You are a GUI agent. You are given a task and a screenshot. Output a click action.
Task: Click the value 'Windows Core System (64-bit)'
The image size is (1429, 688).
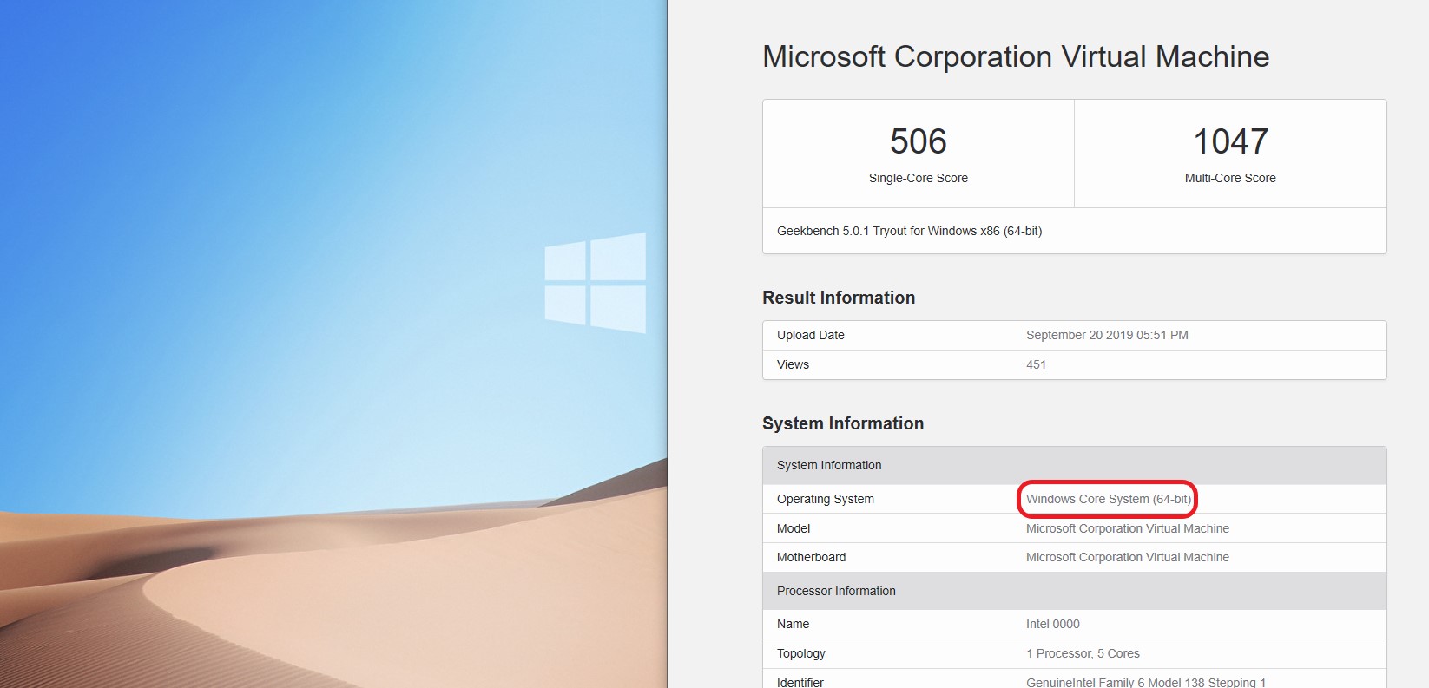(1109, 499)
